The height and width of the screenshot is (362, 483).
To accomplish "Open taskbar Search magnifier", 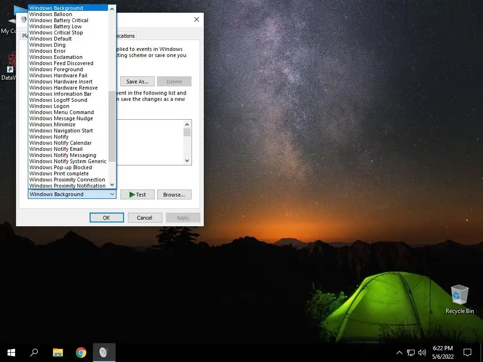I will [34, 353].
